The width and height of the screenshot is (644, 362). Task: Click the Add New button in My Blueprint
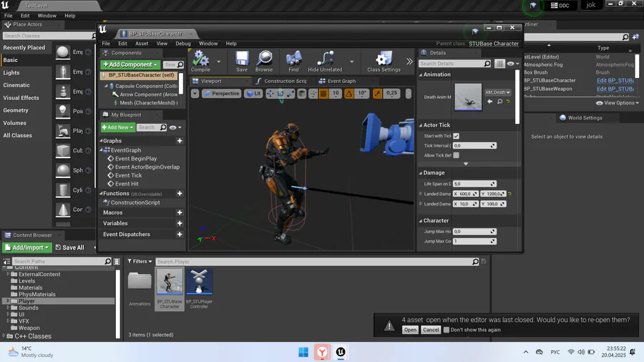coord(118,127)
